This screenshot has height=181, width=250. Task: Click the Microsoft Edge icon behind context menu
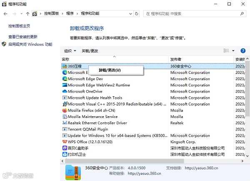pyautogui.click(x=65, y=73)
